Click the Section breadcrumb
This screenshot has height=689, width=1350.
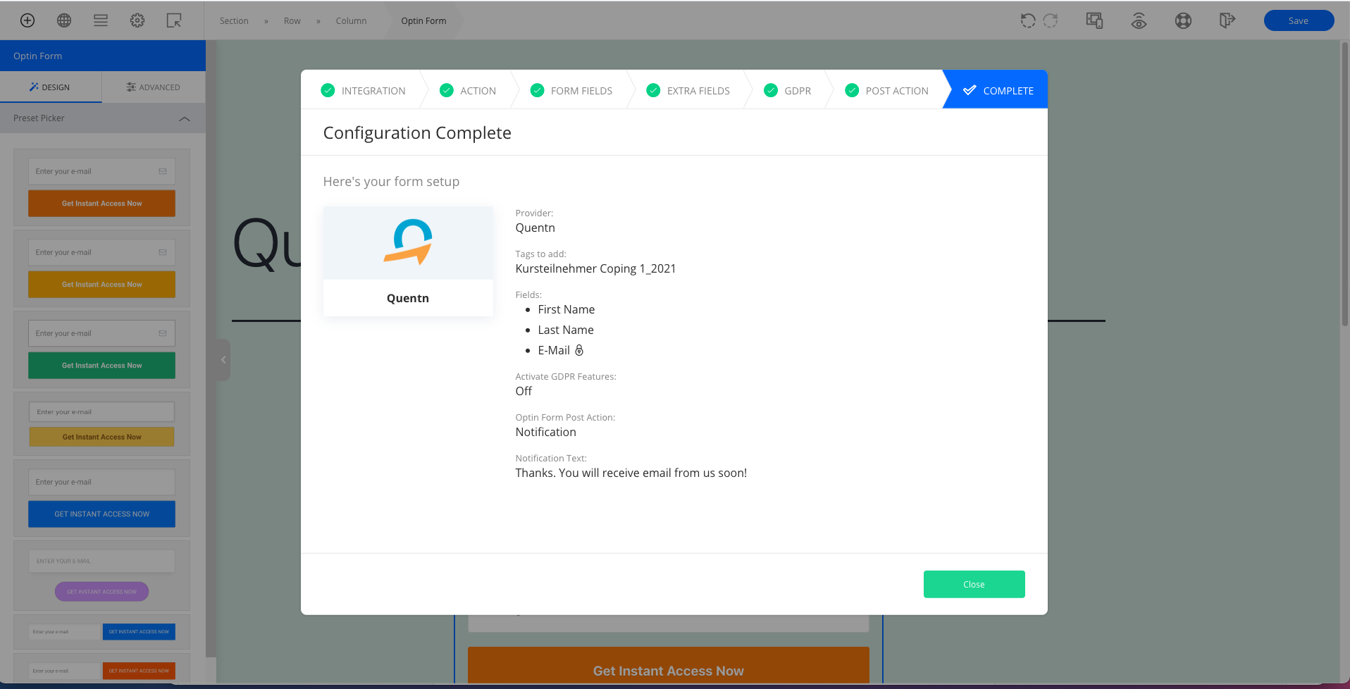tap(234, 21)
